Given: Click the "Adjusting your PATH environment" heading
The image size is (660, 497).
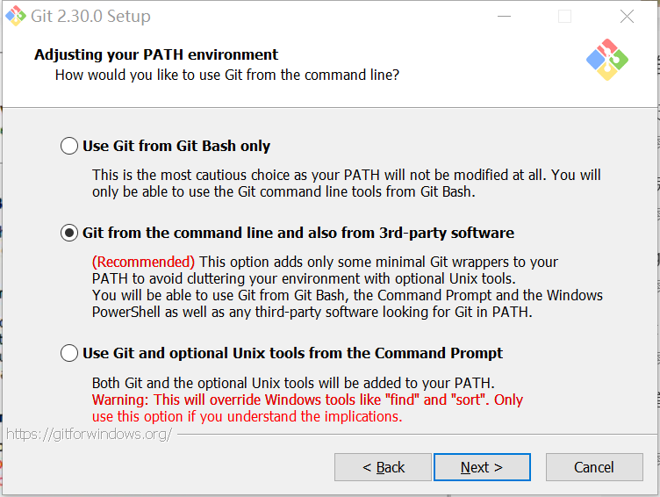Looking at the screenshot, I should 156,54.
